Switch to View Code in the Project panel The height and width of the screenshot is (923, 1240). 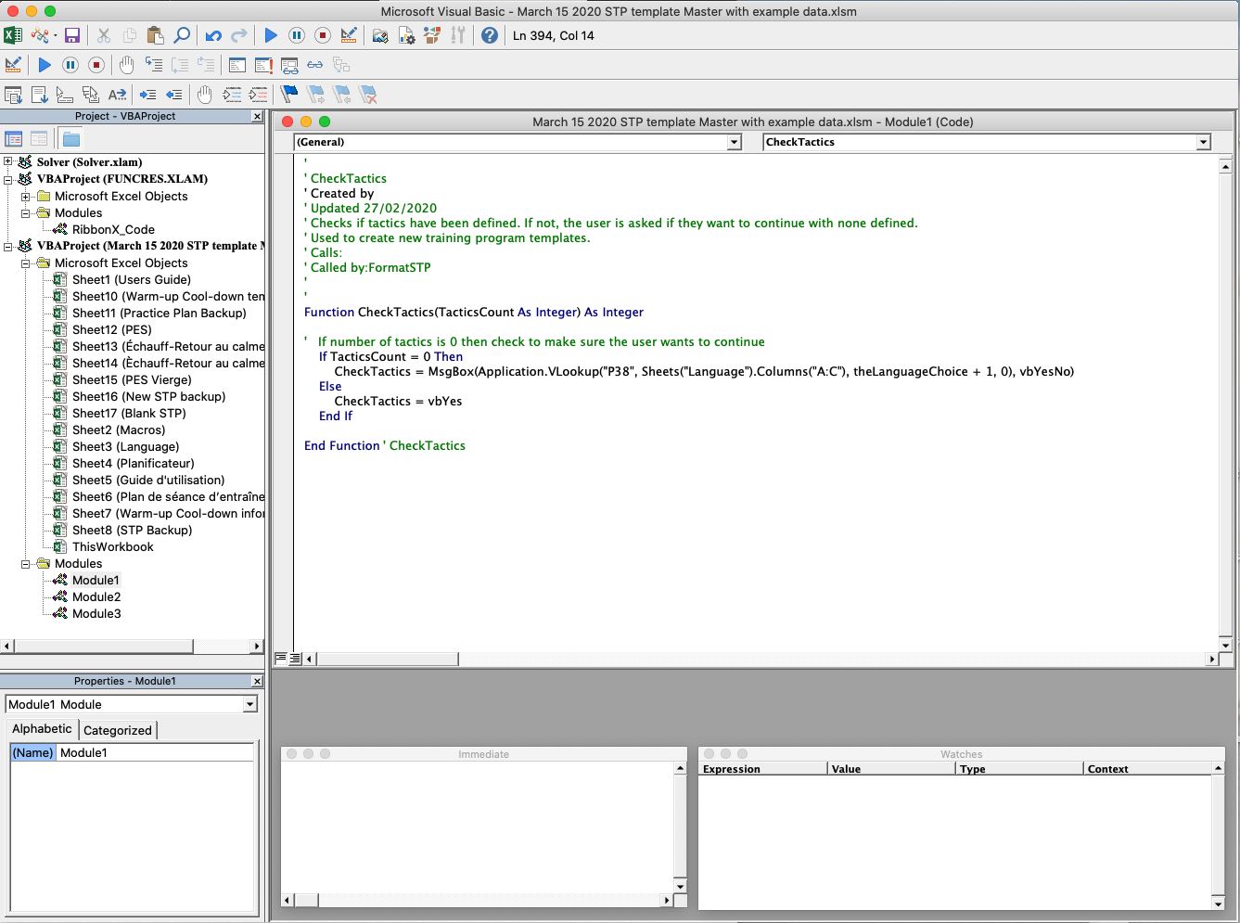coord(14,139)
